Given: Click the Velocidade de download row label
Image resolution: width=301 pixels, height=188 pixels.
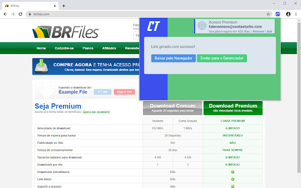Looking at the screenshot, I should [54, 128].
